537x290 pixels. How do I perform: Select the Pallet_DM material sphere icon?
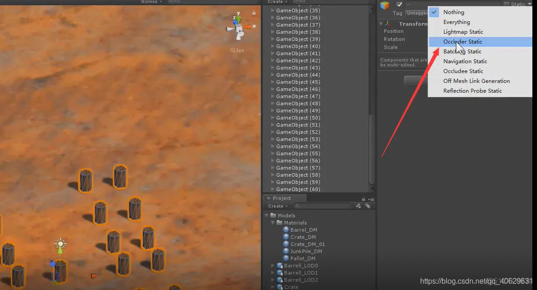coord(286,258)
